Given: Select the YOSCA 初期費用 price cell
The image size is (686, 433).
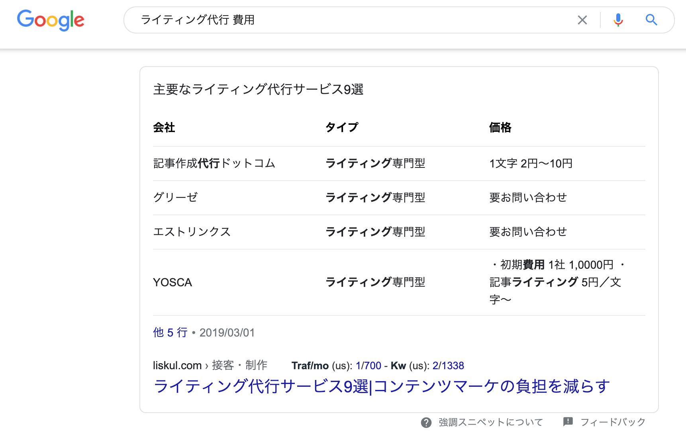Looking at the screenshot, I should tap(558, 282).
